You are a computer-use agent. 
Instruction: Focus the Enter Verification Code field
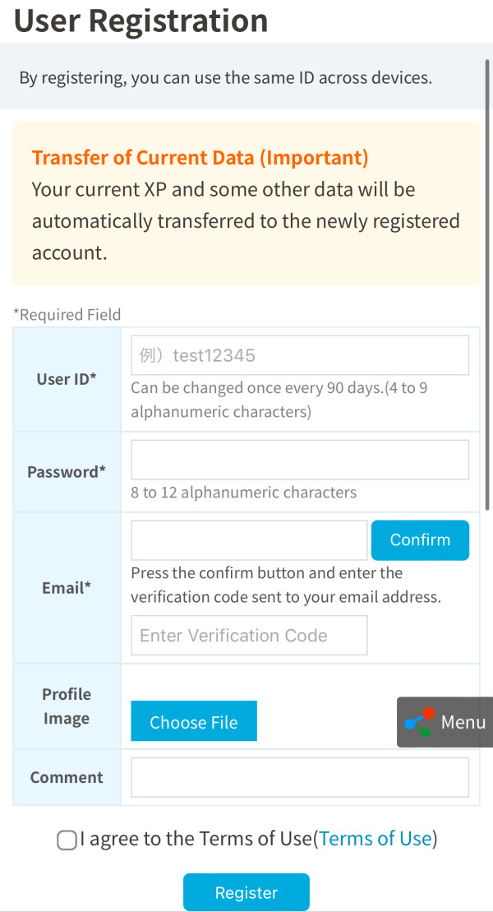click(x=249, y=636)
